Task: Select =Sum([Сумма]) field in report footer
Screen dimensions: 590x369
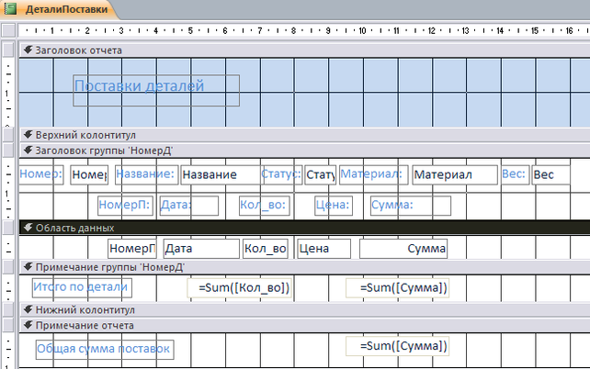Action: point(397,346)
